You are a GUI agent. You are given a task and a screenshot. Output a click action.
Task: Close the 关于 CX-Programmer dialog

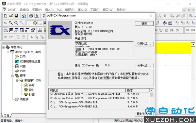(x=151, y=16)
